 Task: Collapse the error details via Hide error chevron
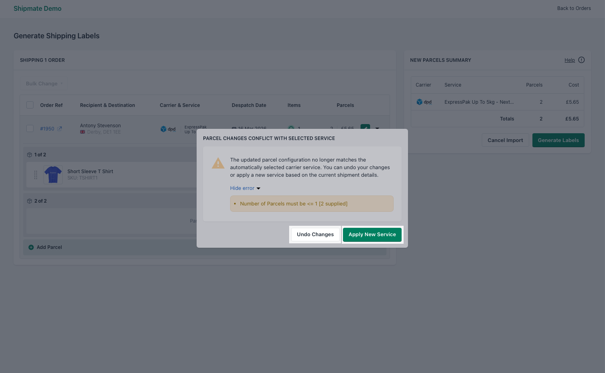click(x=258, y=188)
